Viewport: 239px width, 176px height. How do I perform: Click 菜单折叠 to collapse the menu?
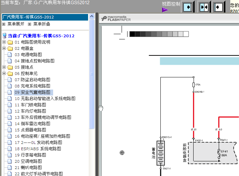42,24
